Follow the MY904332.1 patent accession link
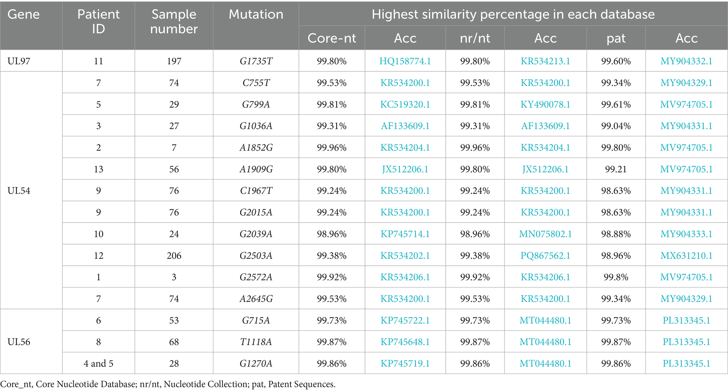This screenshot has height=392, width=728. pyautogui.click(x=686, y=61)
